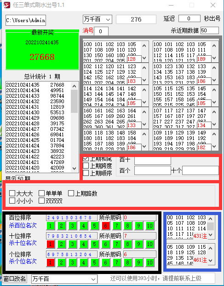Click 个位排序 sequence field 6975813204
This screenshot has height=286, width=224.
point(72,254)
